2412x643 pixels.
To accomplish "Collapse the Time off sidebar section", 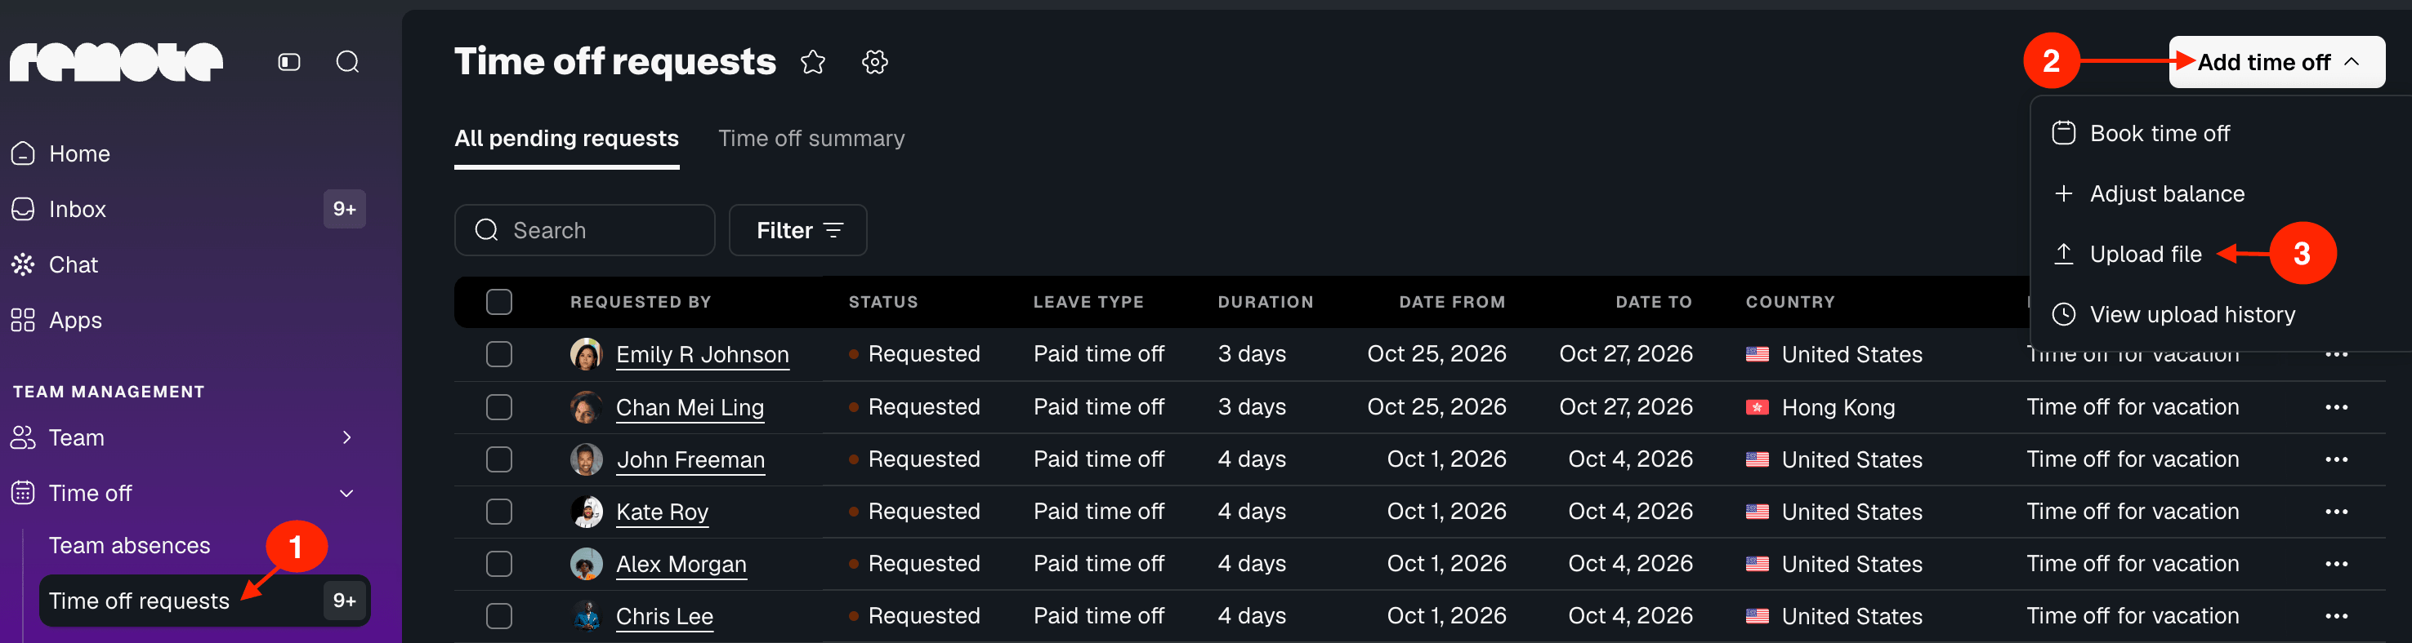I will click(346, 493).
